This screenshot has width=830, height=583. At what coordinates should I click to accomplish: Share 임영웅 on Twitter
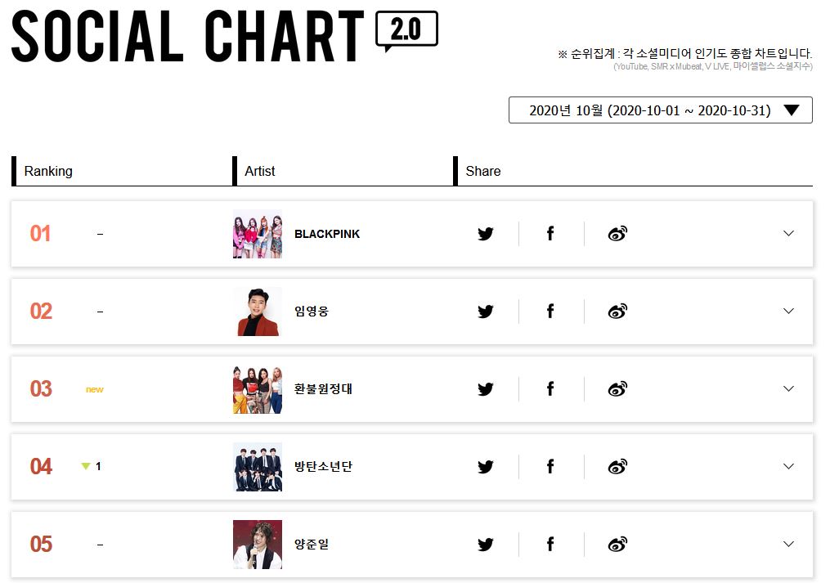point(486,312)
